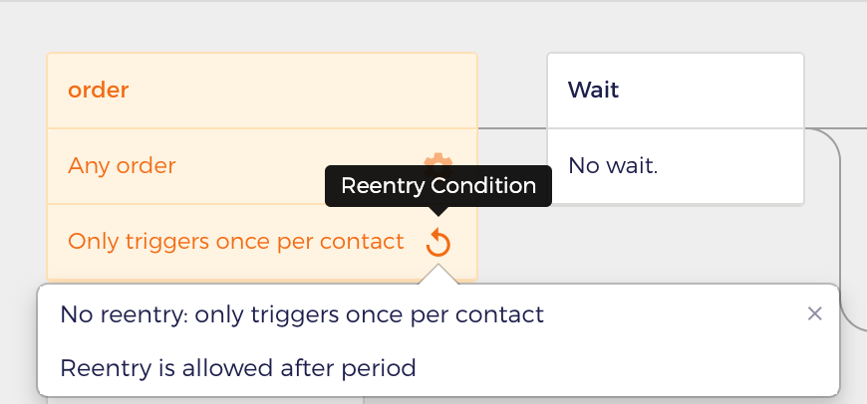867x404 pixels.
Task: Click the block partially hidden below popup
Action: coord(205,400)
